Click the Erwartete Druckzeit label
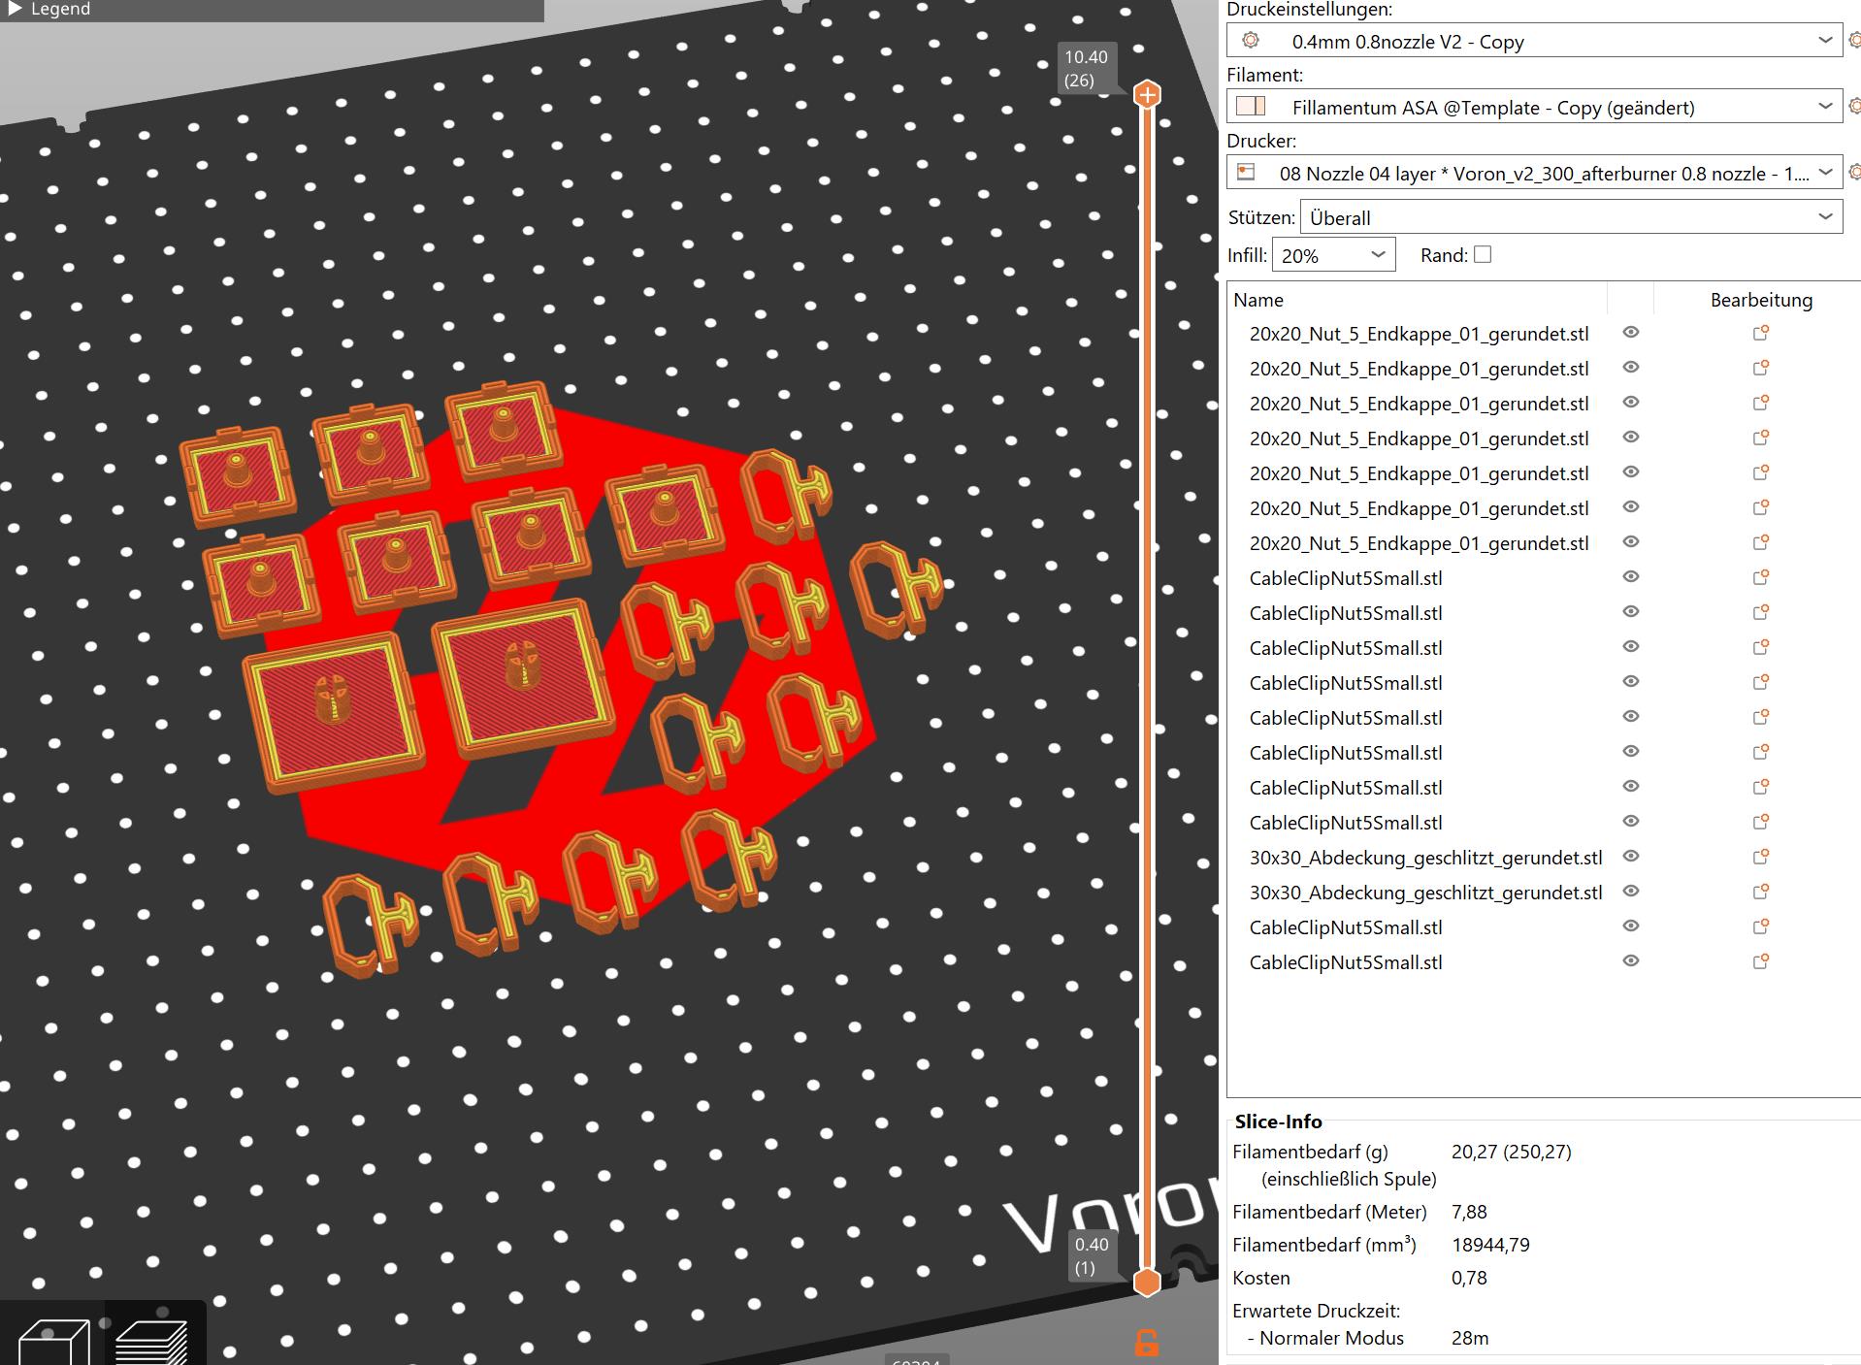Image resolution: width=1861 pixels, height=1365 pixels. click(1316, 1311)
